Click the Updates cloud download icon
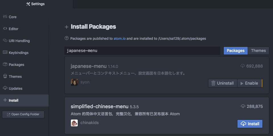Screen dimensions: 273x136 point(5,88)
